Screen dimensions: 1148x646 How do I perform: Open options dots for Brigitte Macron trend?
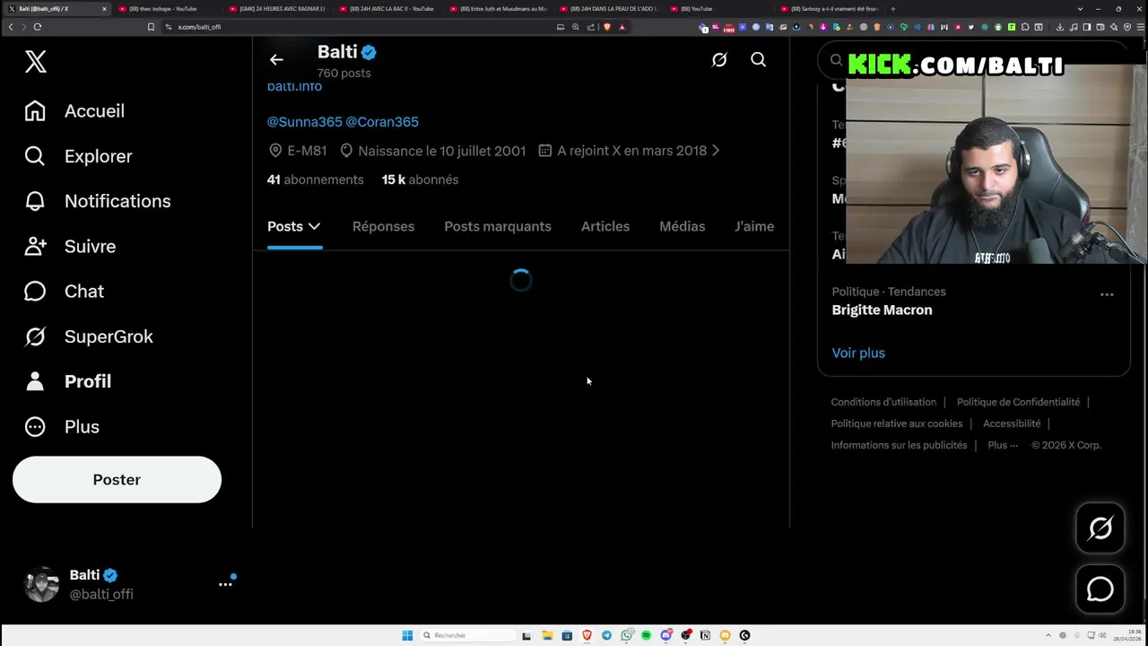click(1107, 294)
